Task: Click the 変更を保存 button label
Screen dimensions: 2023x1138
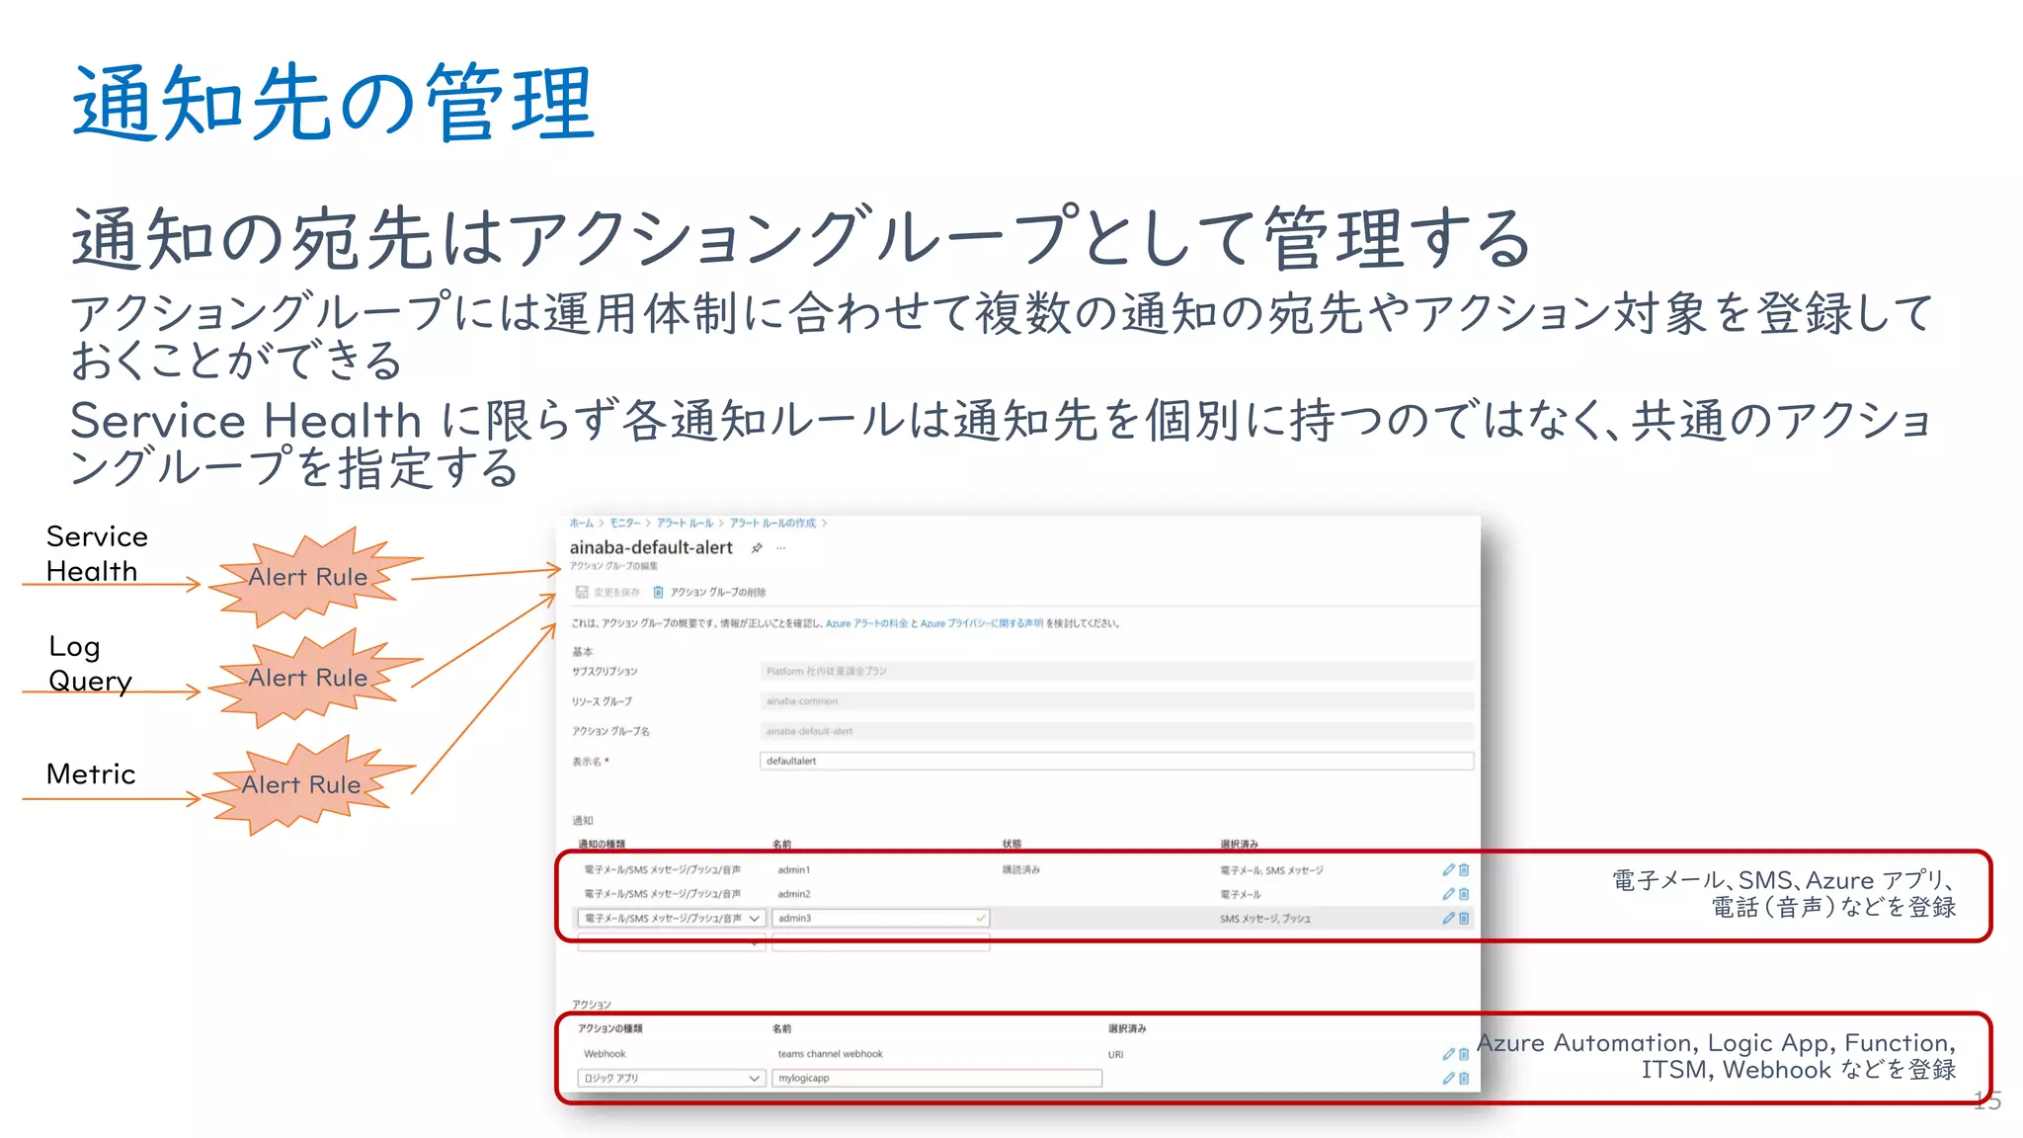Action: (616, 592)
